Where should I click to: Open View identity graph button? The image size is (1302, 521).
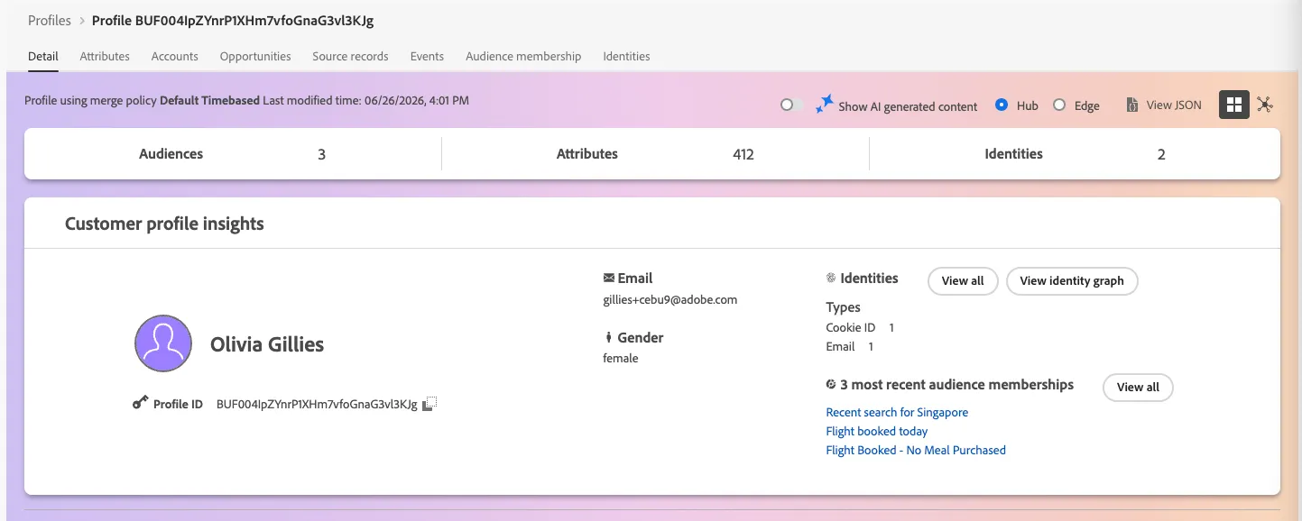(x=1072, y=280)
